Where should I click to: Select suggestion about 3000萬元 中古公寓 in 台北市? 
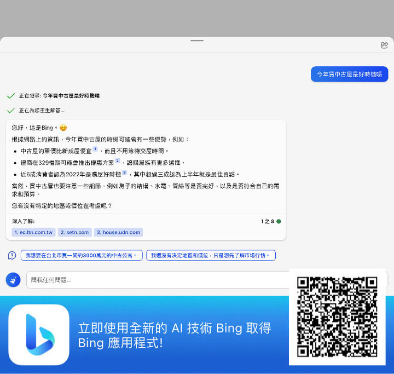[82, 255]
